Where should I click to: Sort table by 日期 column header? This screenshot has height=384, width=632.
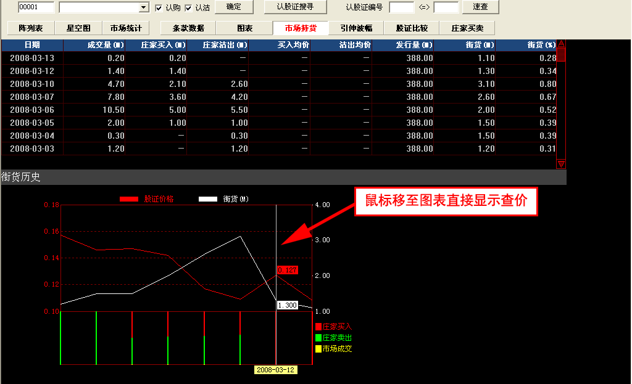click(32, 45)
